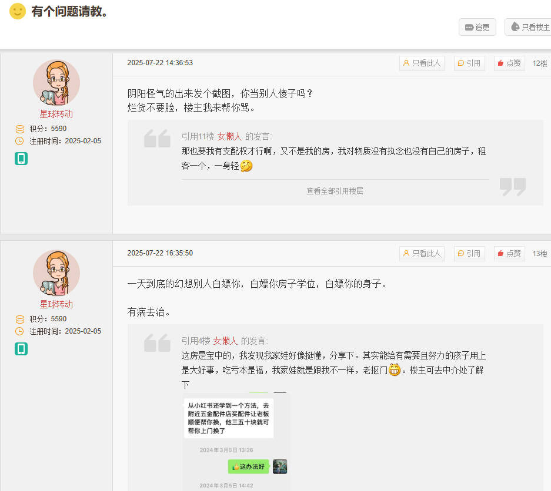The height and width of the screenshot is (491, 551).
Task: Open 女懒人 link in 引用4楼 quote
Action: (225, 341)
